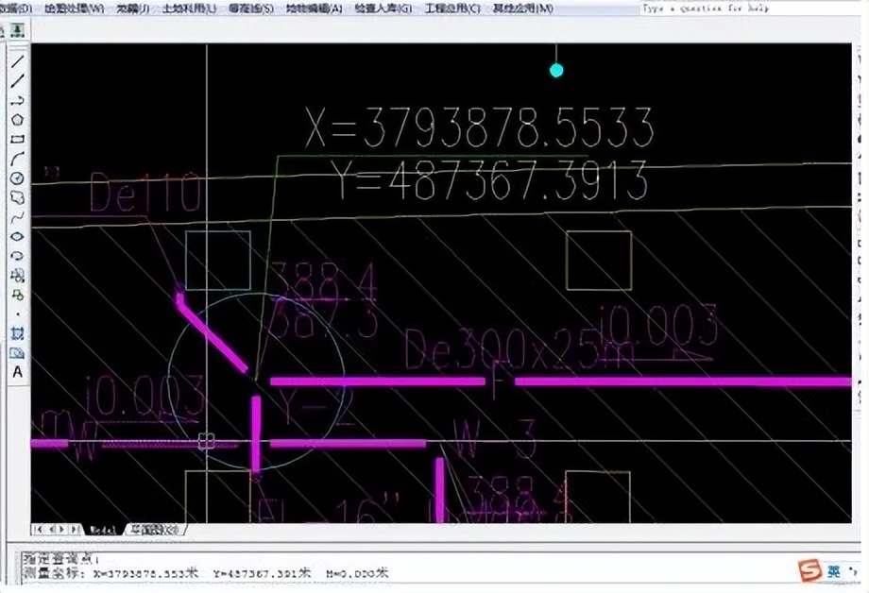Select the Spline curve tool

coord(17,216)
